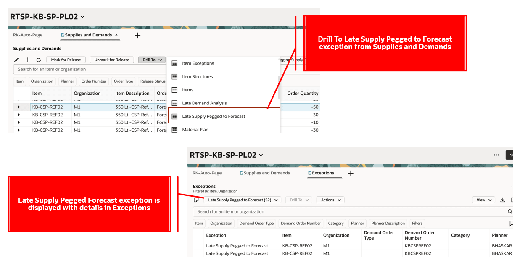Click the Exception column header
The height and width of the screenshot is (263, 525).
pos(216,235)
